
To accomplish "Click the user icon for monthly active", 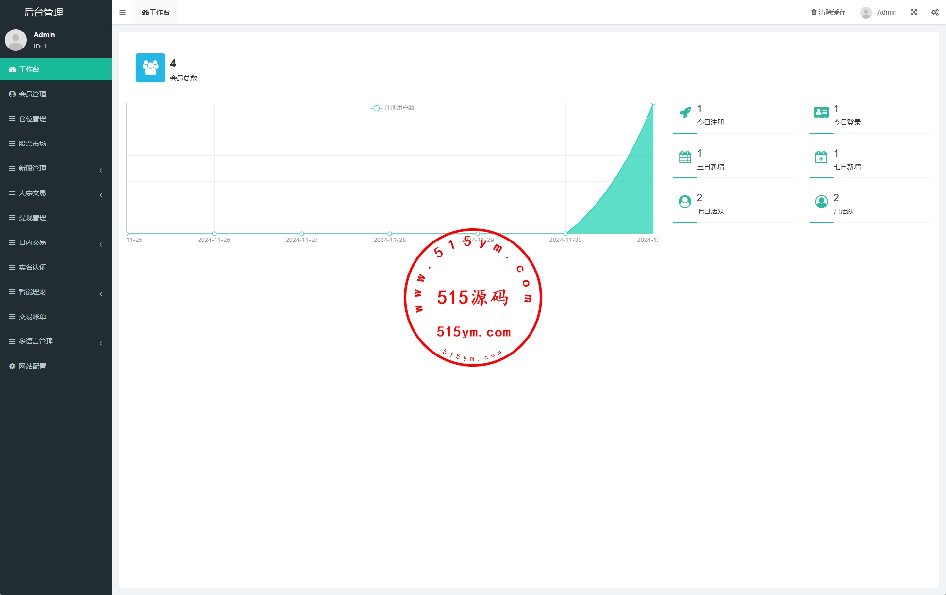I will click(x=821, y=202).
